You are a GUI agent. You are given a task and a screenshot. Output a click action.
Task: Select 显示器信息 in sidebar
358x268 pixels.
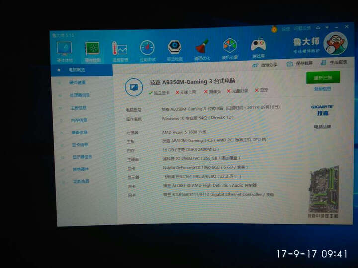(82, 157)
